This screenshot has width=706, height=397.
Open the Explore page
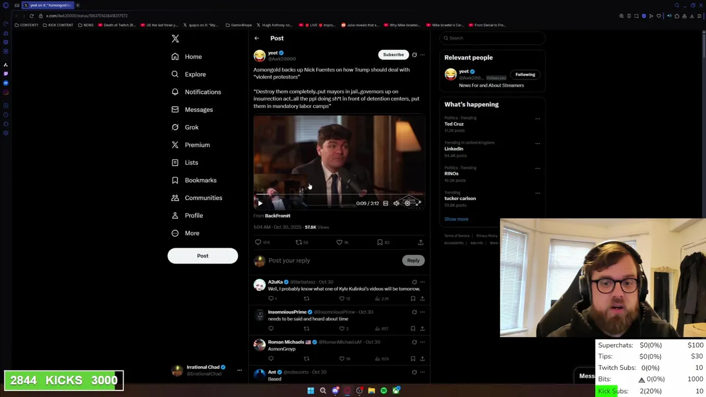click(x=188, y=74)
